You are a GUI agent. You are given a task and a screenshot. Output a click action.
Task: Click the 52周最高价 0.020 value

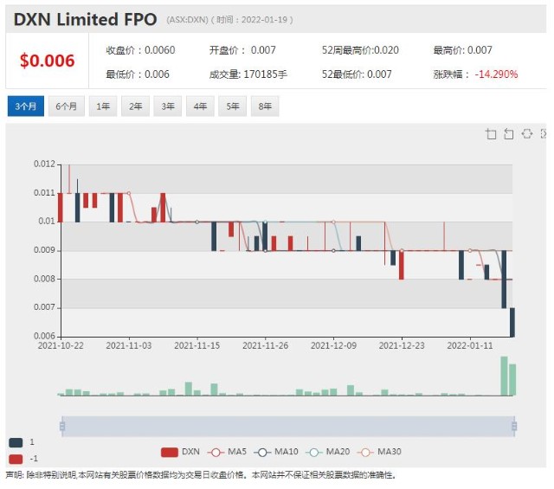360,50
